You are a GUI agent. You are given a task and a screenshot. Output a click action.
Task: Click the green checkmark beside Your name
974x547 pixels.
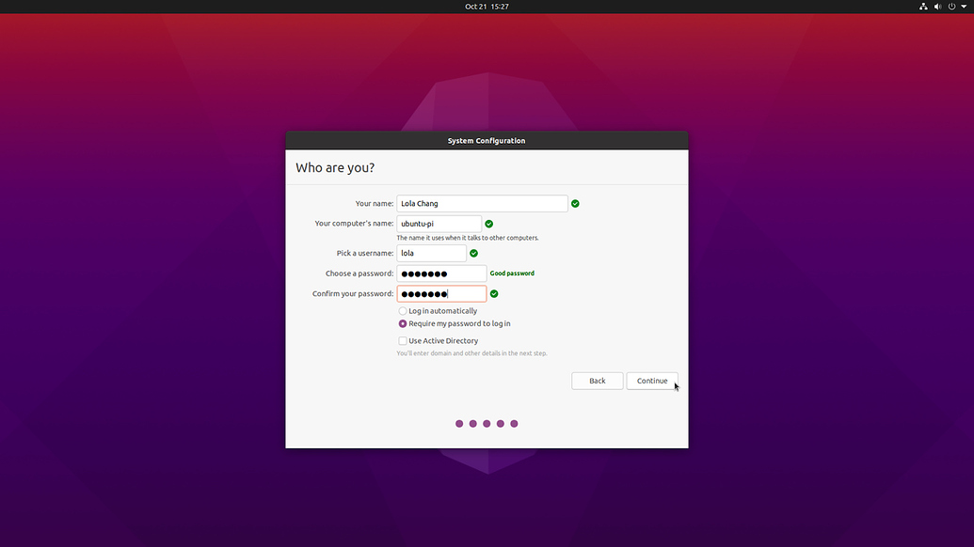(x=575, y=203)
